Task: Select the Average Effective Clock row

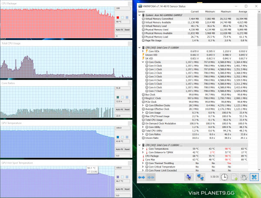Action: tap(193, 109)
